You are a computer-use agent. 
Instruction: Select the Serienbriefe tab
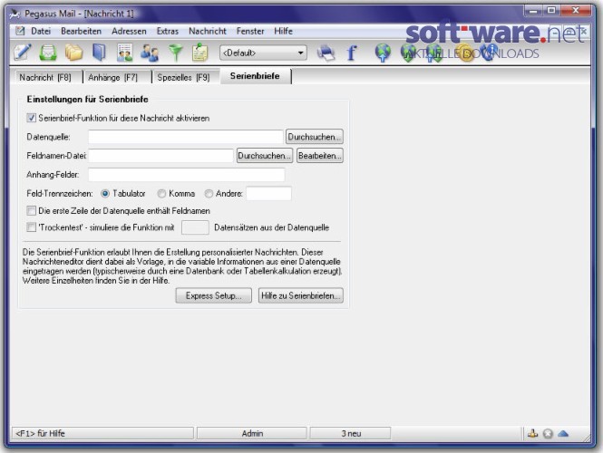[x=255, y=76]
